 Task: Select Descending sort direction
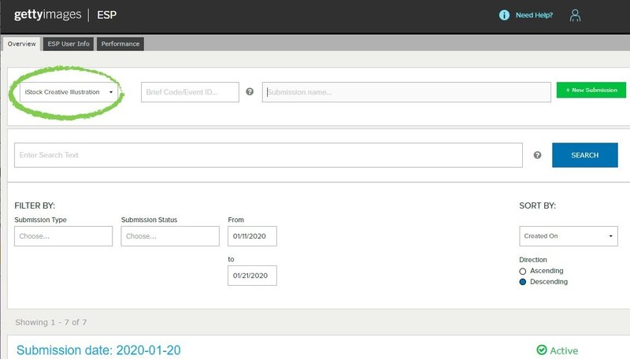point(522,282)
